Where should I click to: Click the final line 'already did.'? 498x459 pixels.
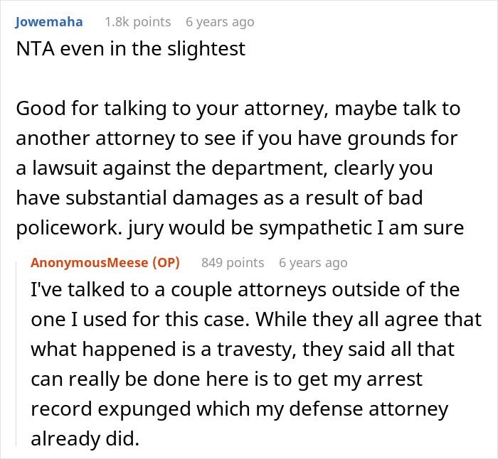(85, 439)
